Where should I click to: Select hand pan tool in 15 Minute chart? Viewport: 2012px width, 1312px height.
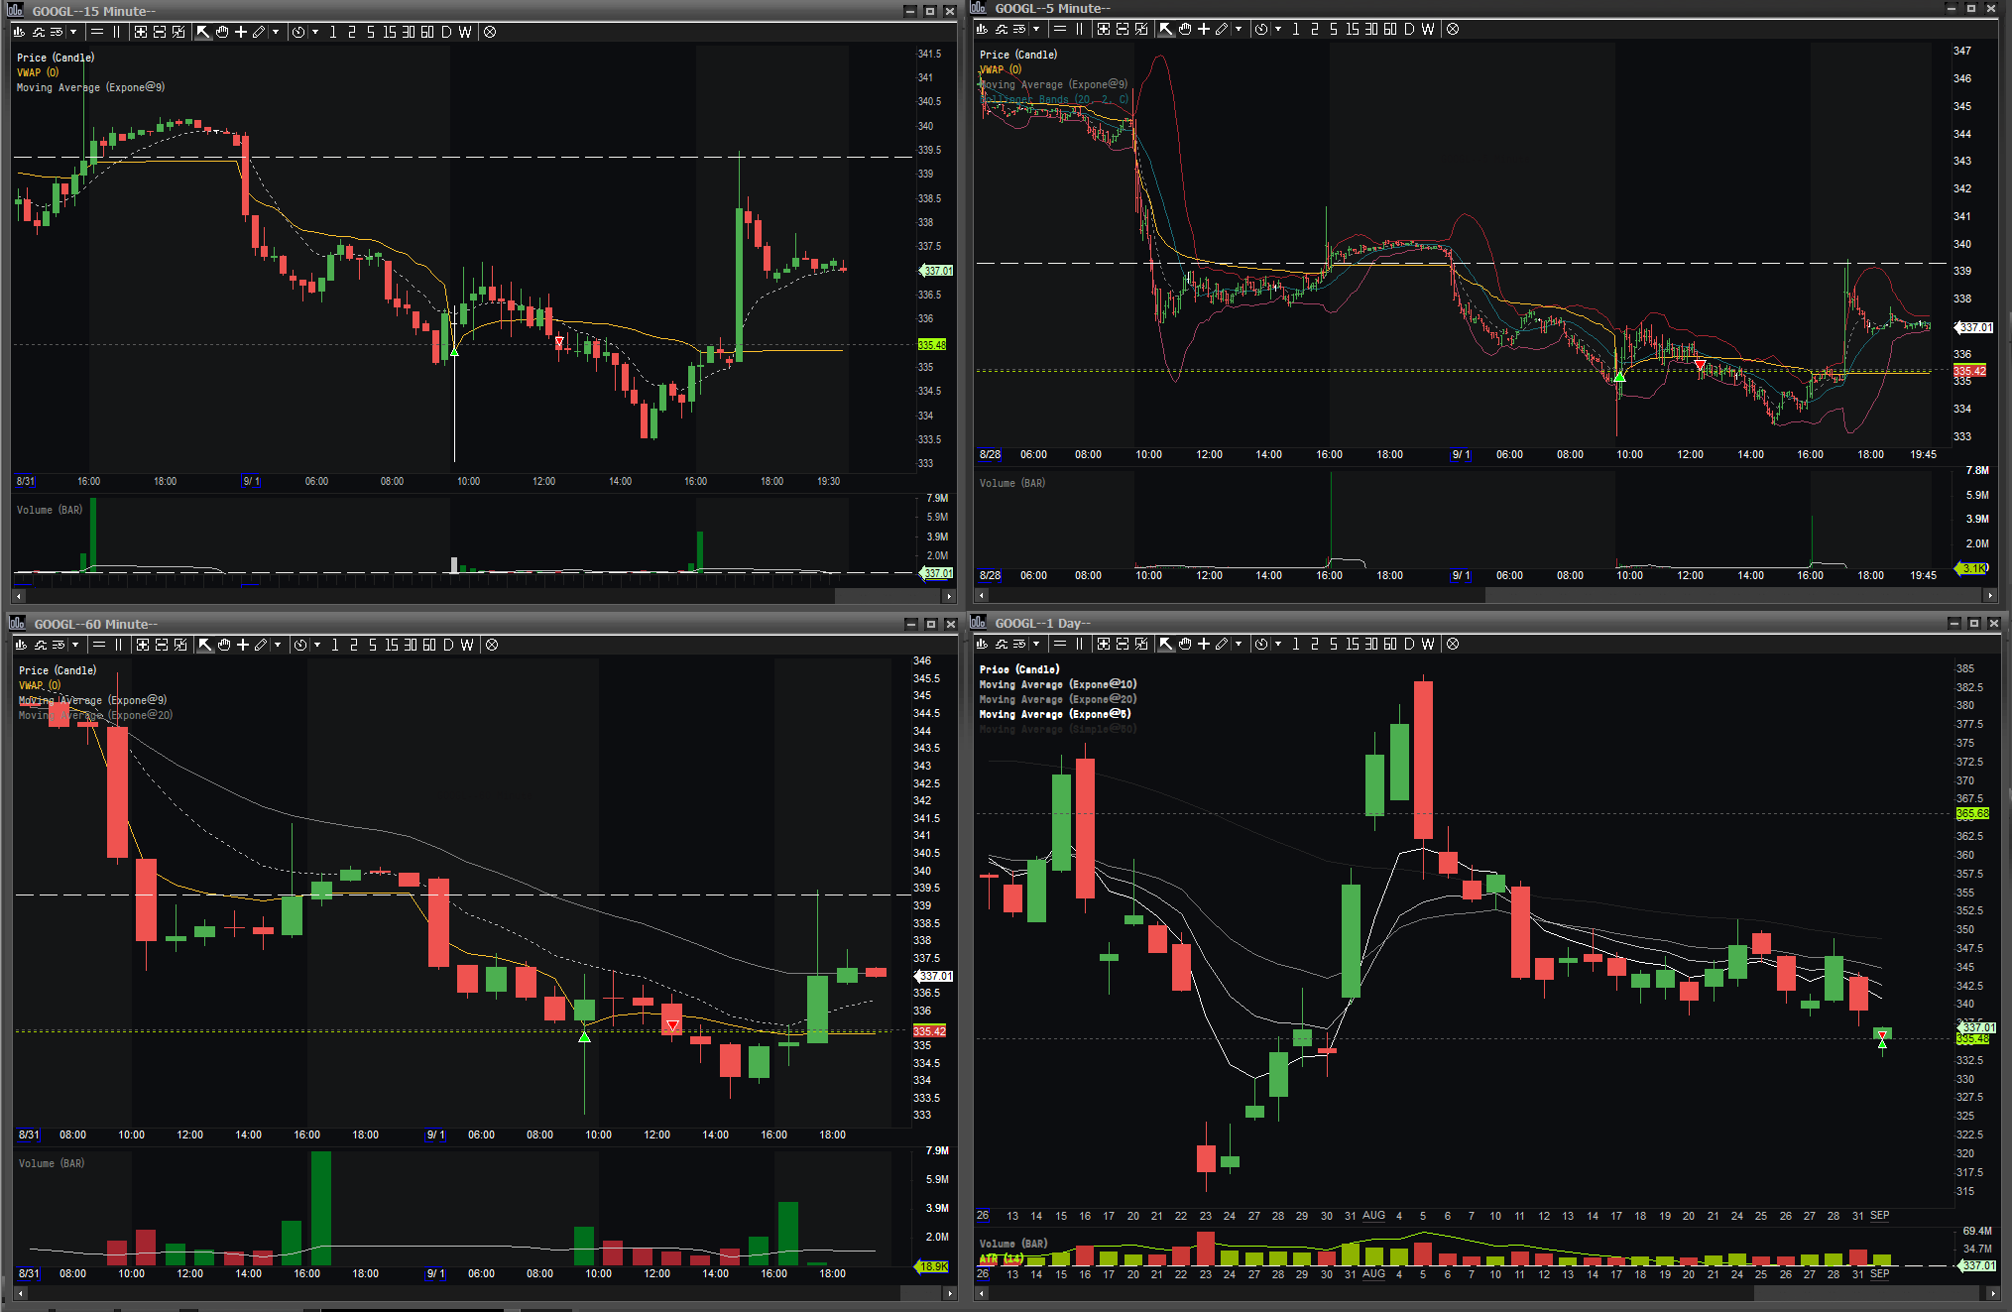[x=222, y=32]
